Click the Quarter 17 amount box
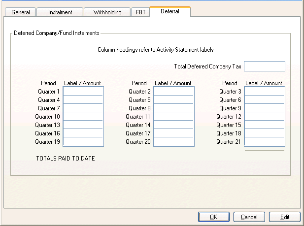This screenshot has height=226, width=304. (173, 133)
